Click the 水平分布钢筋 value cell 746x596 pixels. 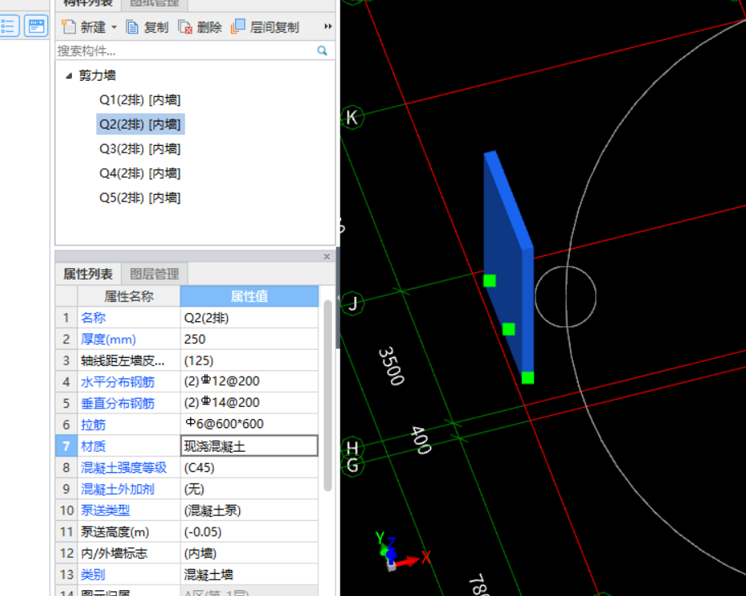(249, 382)
